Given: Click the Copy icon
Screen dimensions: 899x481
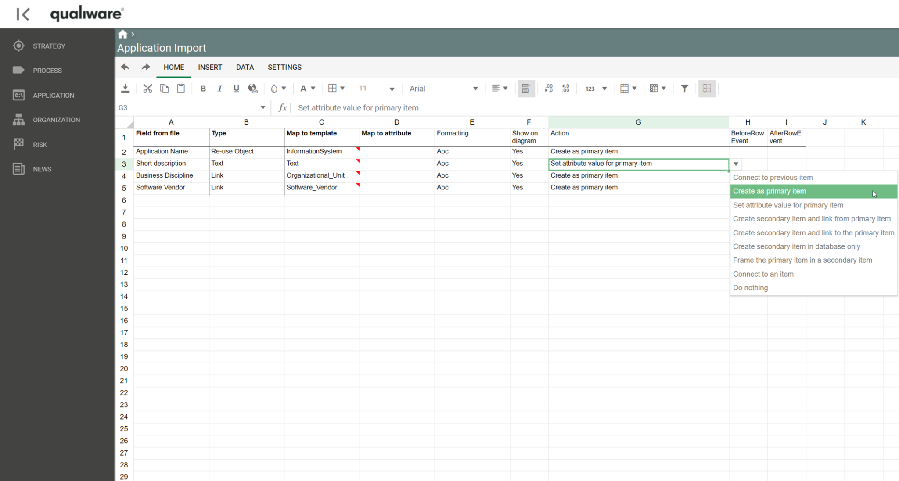Looking at the screenshot, I should (164, 88).
